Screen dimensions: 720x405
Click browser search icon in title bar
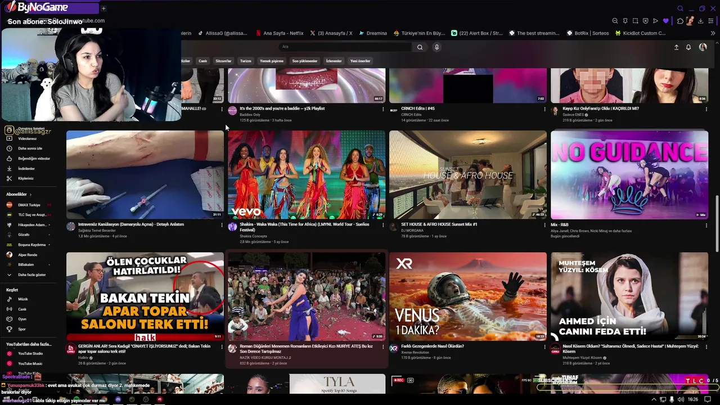(x=680, y=8)
